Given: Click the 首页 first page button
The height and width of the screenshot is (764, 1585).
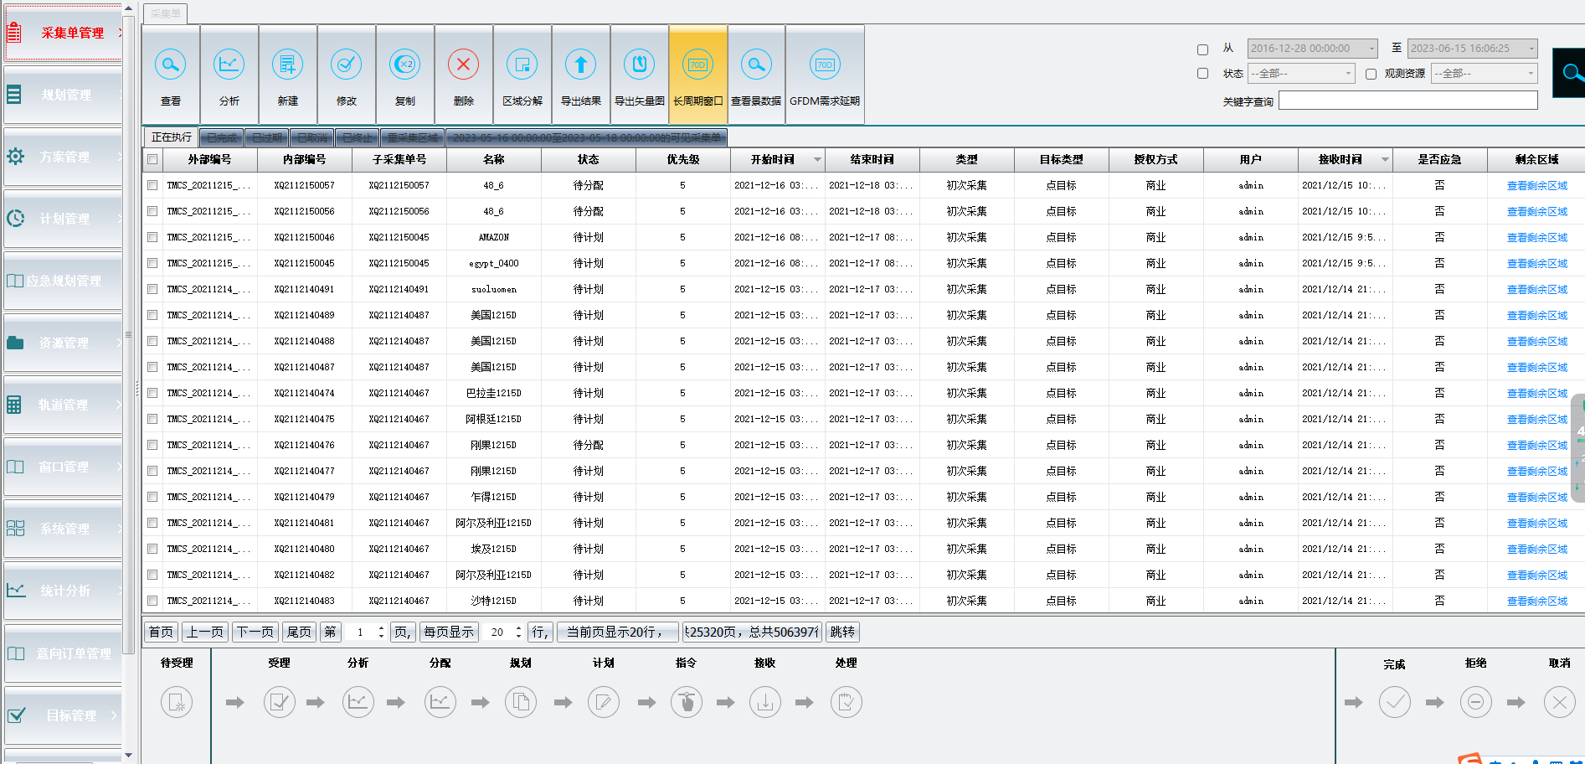Looking at the screenshot, I should click(161, 632).
